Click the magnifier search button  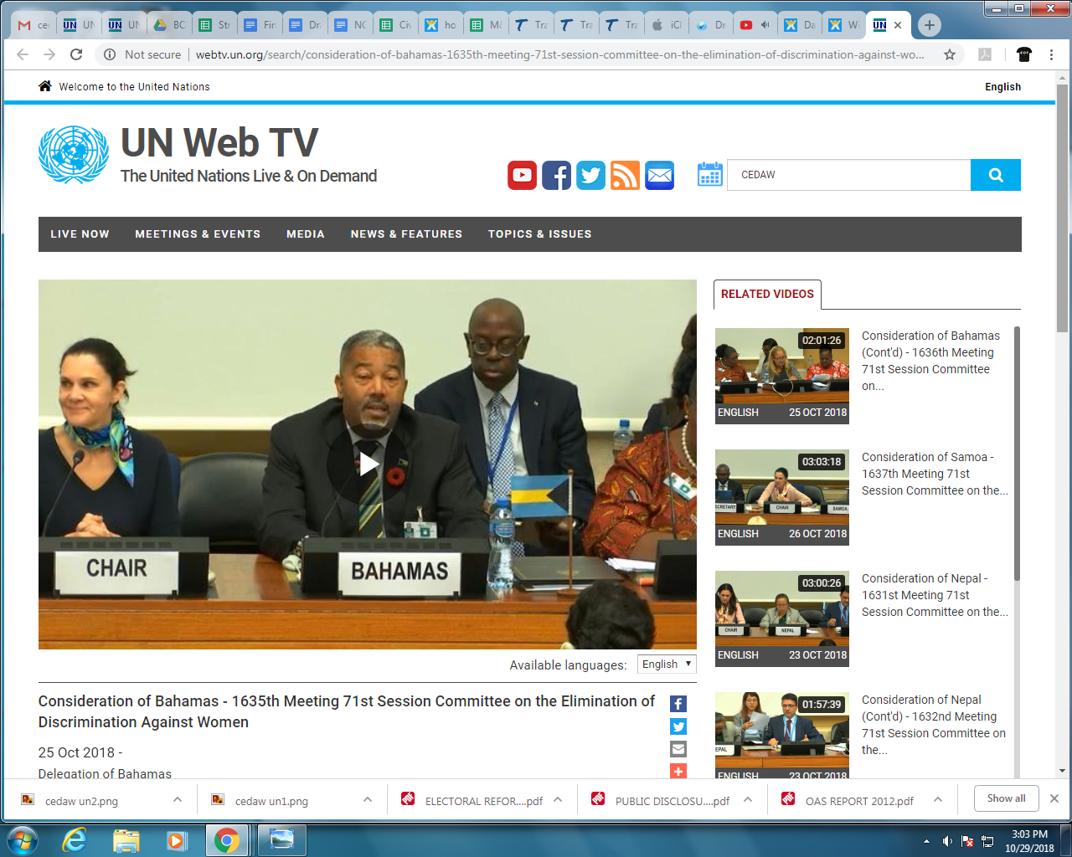tap(996, 175)
